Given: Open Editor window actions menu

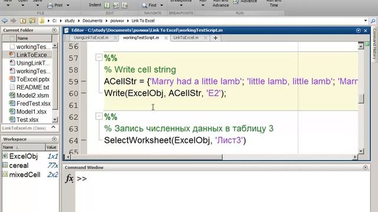Looking at the screenshot, I should (359, 30).
